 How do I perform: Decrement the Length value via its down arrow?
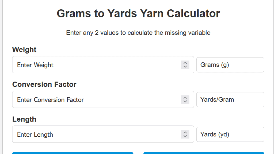[x=185, y=136]
